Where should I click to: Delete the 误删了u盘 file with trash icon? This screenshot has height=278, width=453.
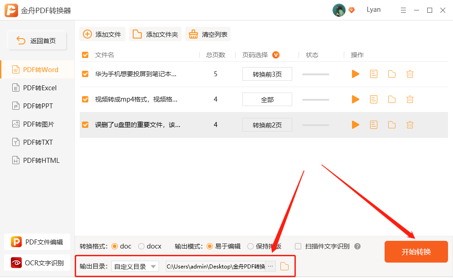[x=410, y=125]
